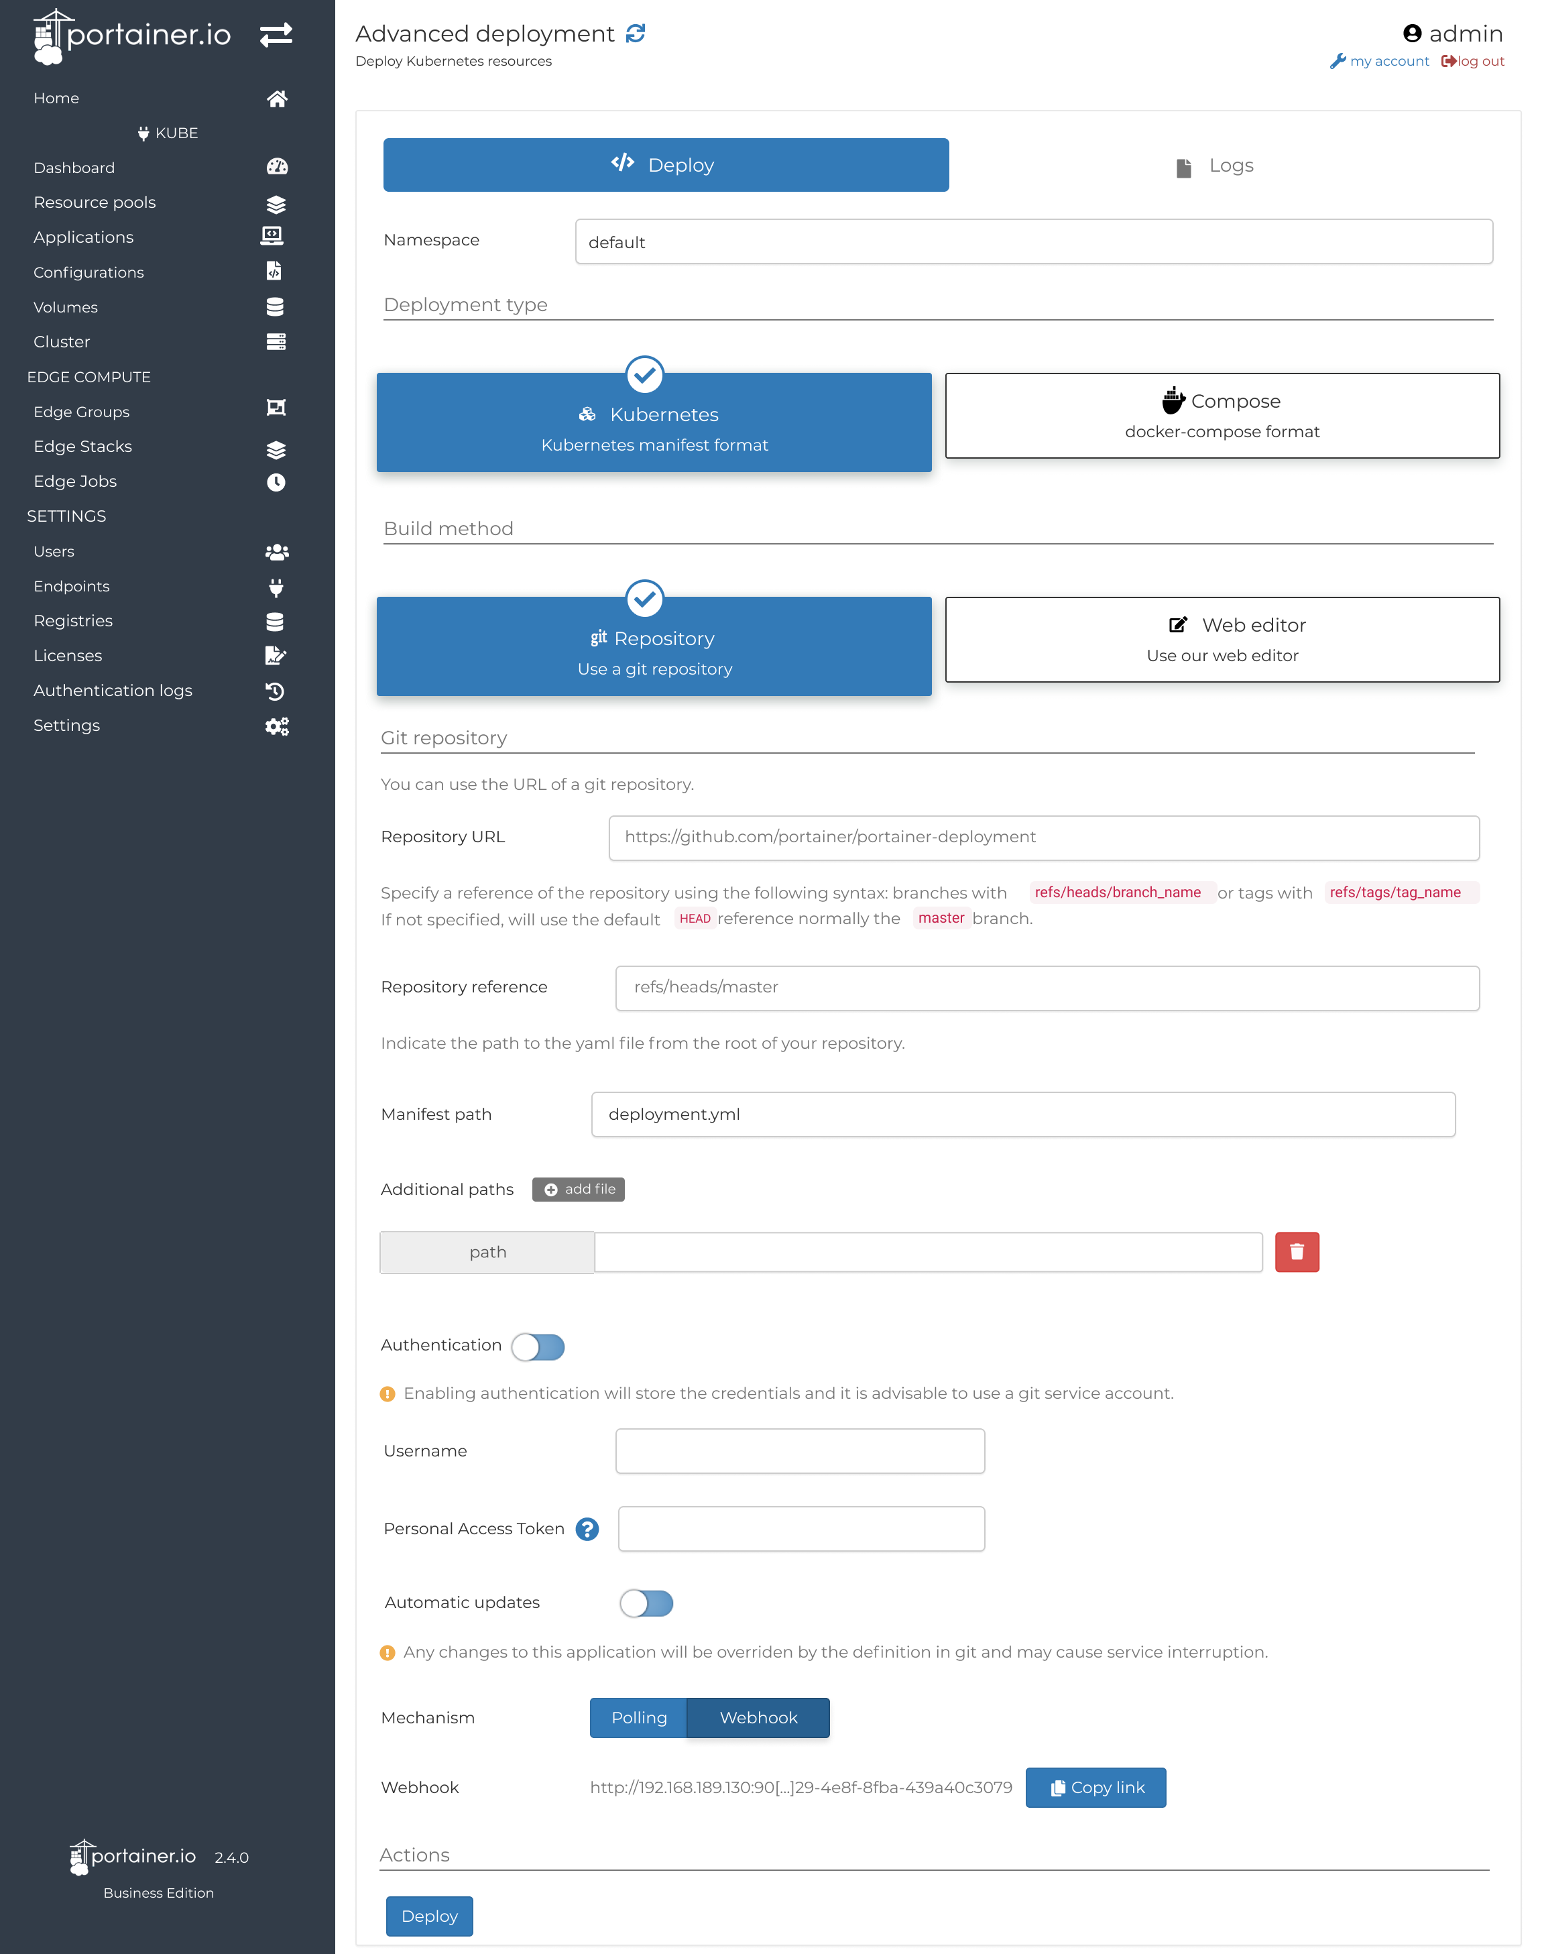Click the Deploy button under Actions
This screenshot has height=1954, width=1542.
coord(430,1916)
